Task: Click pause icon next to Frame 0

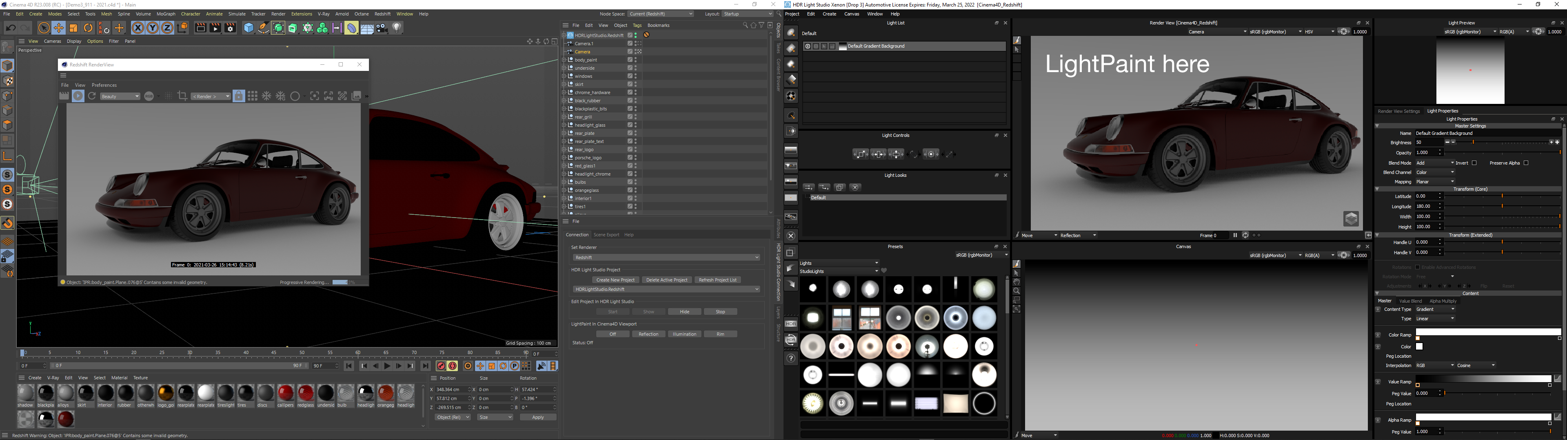Action: click(1235, 235)
